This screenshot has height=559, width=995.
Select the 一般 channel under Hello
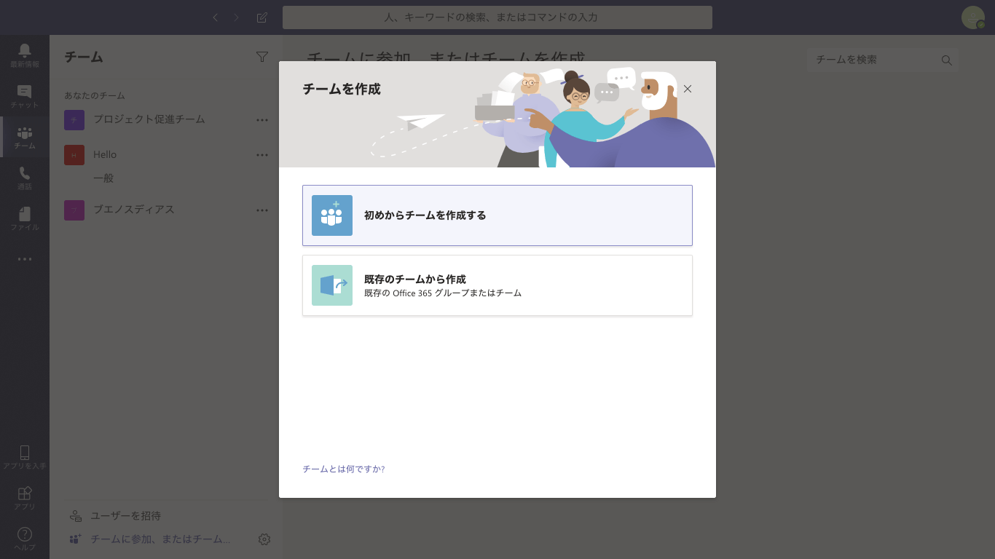coord(103,178)
